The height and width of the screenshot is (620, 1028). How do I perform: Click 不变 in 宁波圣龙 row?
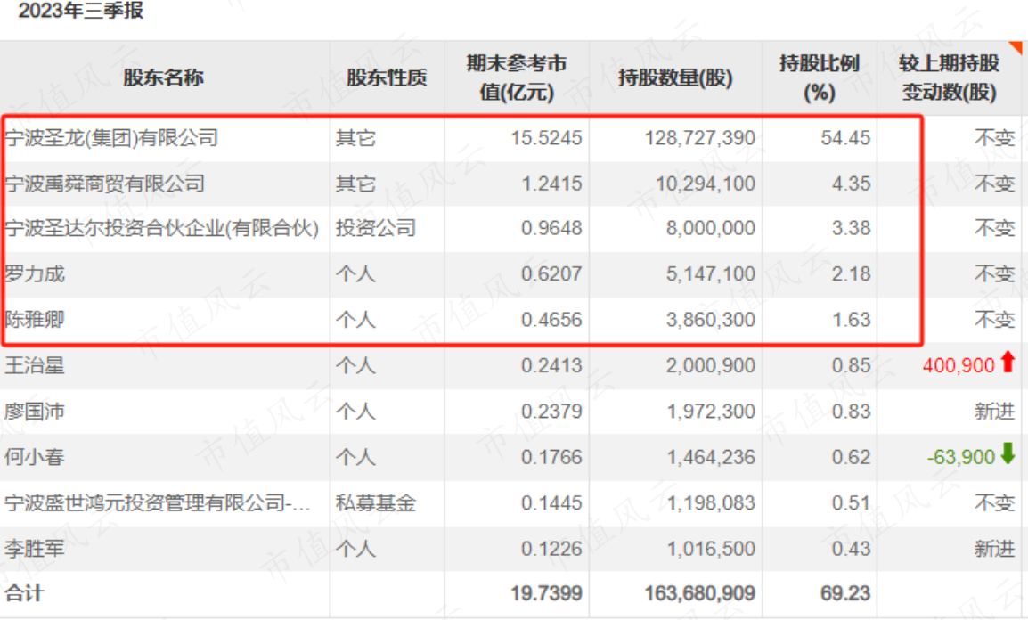pos(994,138)
